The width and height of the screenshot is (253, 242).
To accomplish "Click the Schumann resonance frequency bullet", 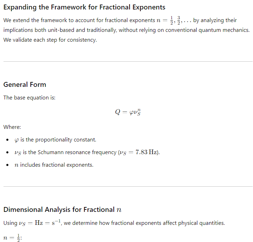I will tap(87, 152).
